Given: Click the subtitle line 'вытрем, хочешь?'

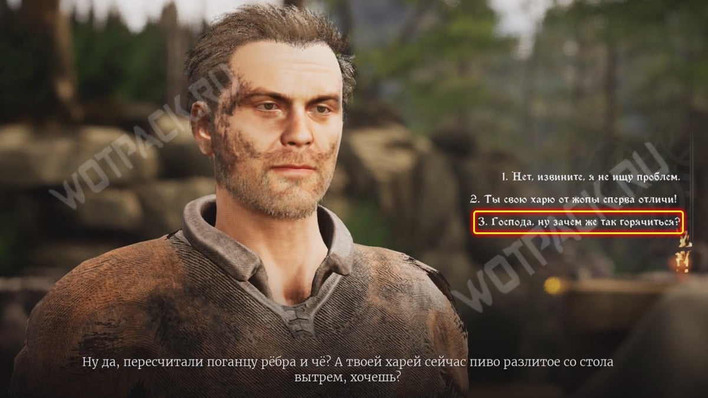Looking at the screenshot, I should pyautogui.click(x=348, y=376).
